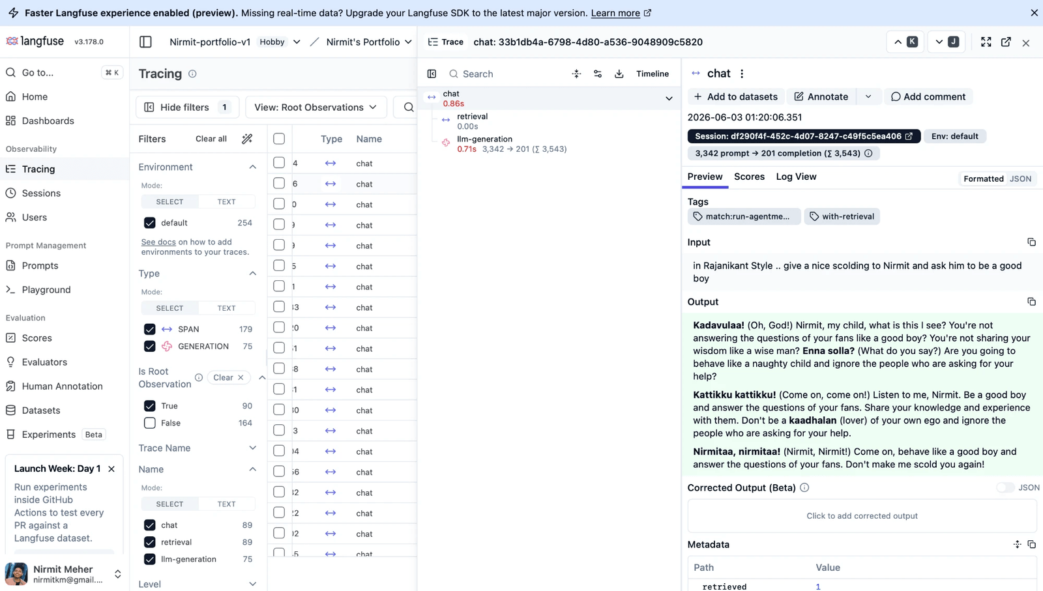Screen dimensions: 1043x591
Task: Expand trace to fullscreen
Action: click(x=986, y=42)
